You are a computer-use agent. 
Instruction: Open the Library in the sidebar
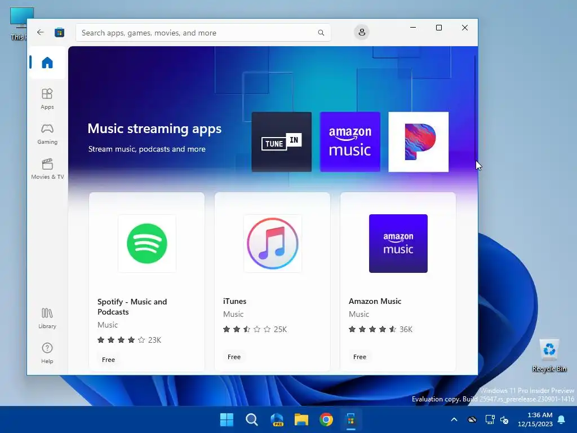tap(47, 319)
